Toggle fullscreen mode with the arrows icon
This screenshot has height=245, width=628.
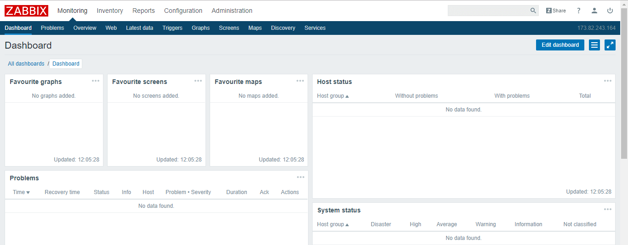[610, 45]
